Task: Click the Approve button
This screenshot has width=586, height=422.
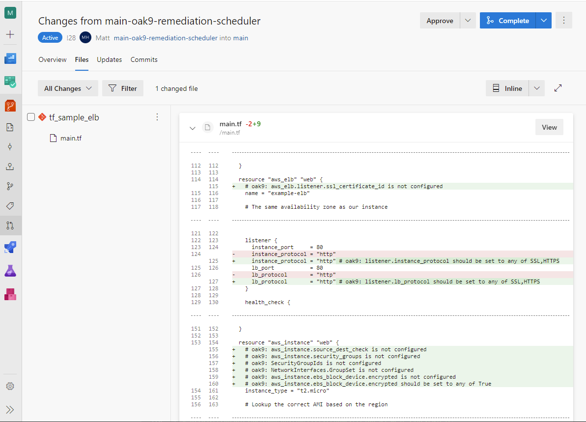Action: tap(440, 21)
